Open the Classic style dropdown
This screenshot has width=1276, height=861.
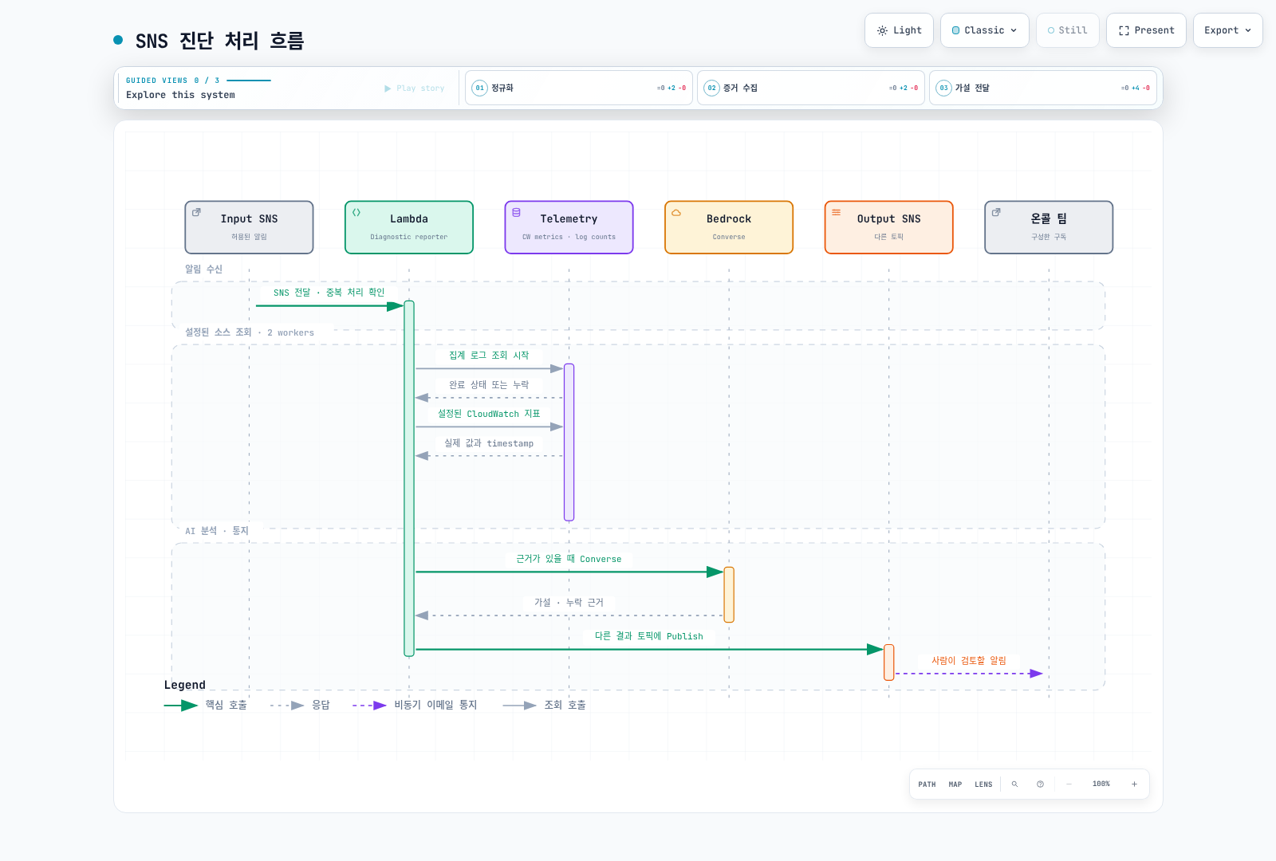[x=985, y=30]
